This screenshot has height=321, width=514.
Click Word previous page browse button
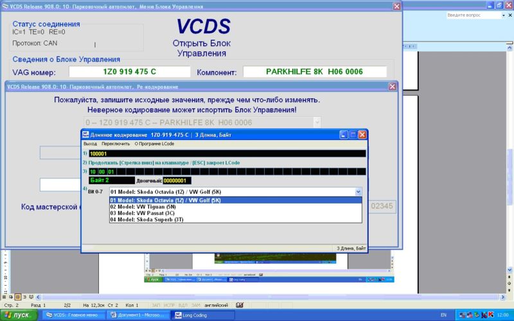pos(510,277)
